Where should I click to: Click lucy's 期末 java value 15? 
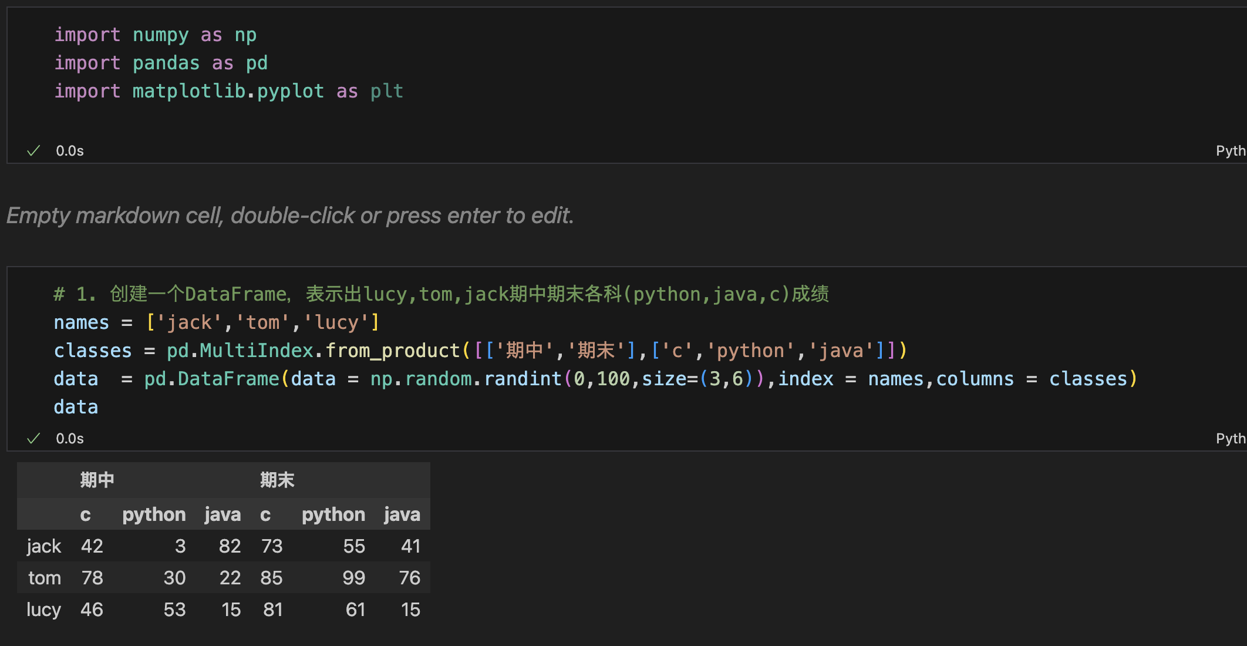coord(411,610)
